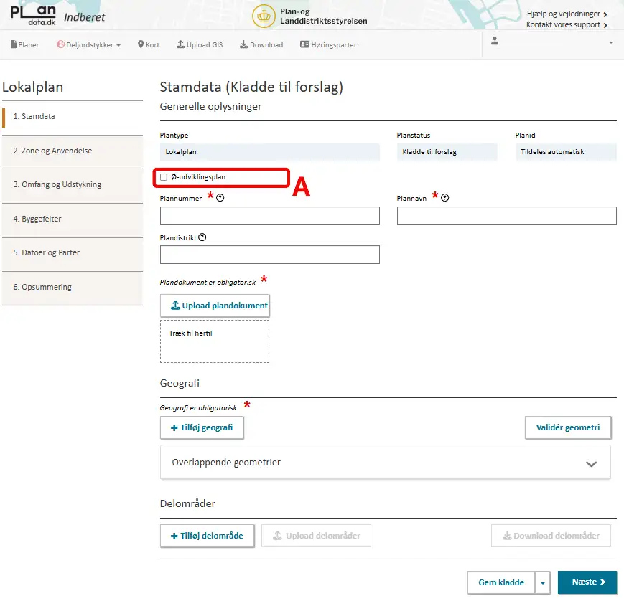
Task: Open Upload GIS page
Action: 200,44
